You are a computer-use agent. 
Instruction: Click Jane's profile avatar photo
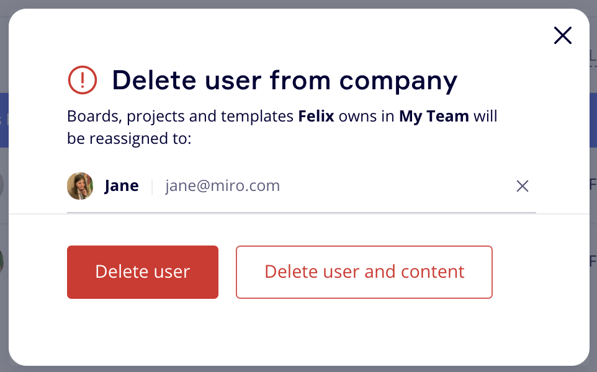(80, 186)
